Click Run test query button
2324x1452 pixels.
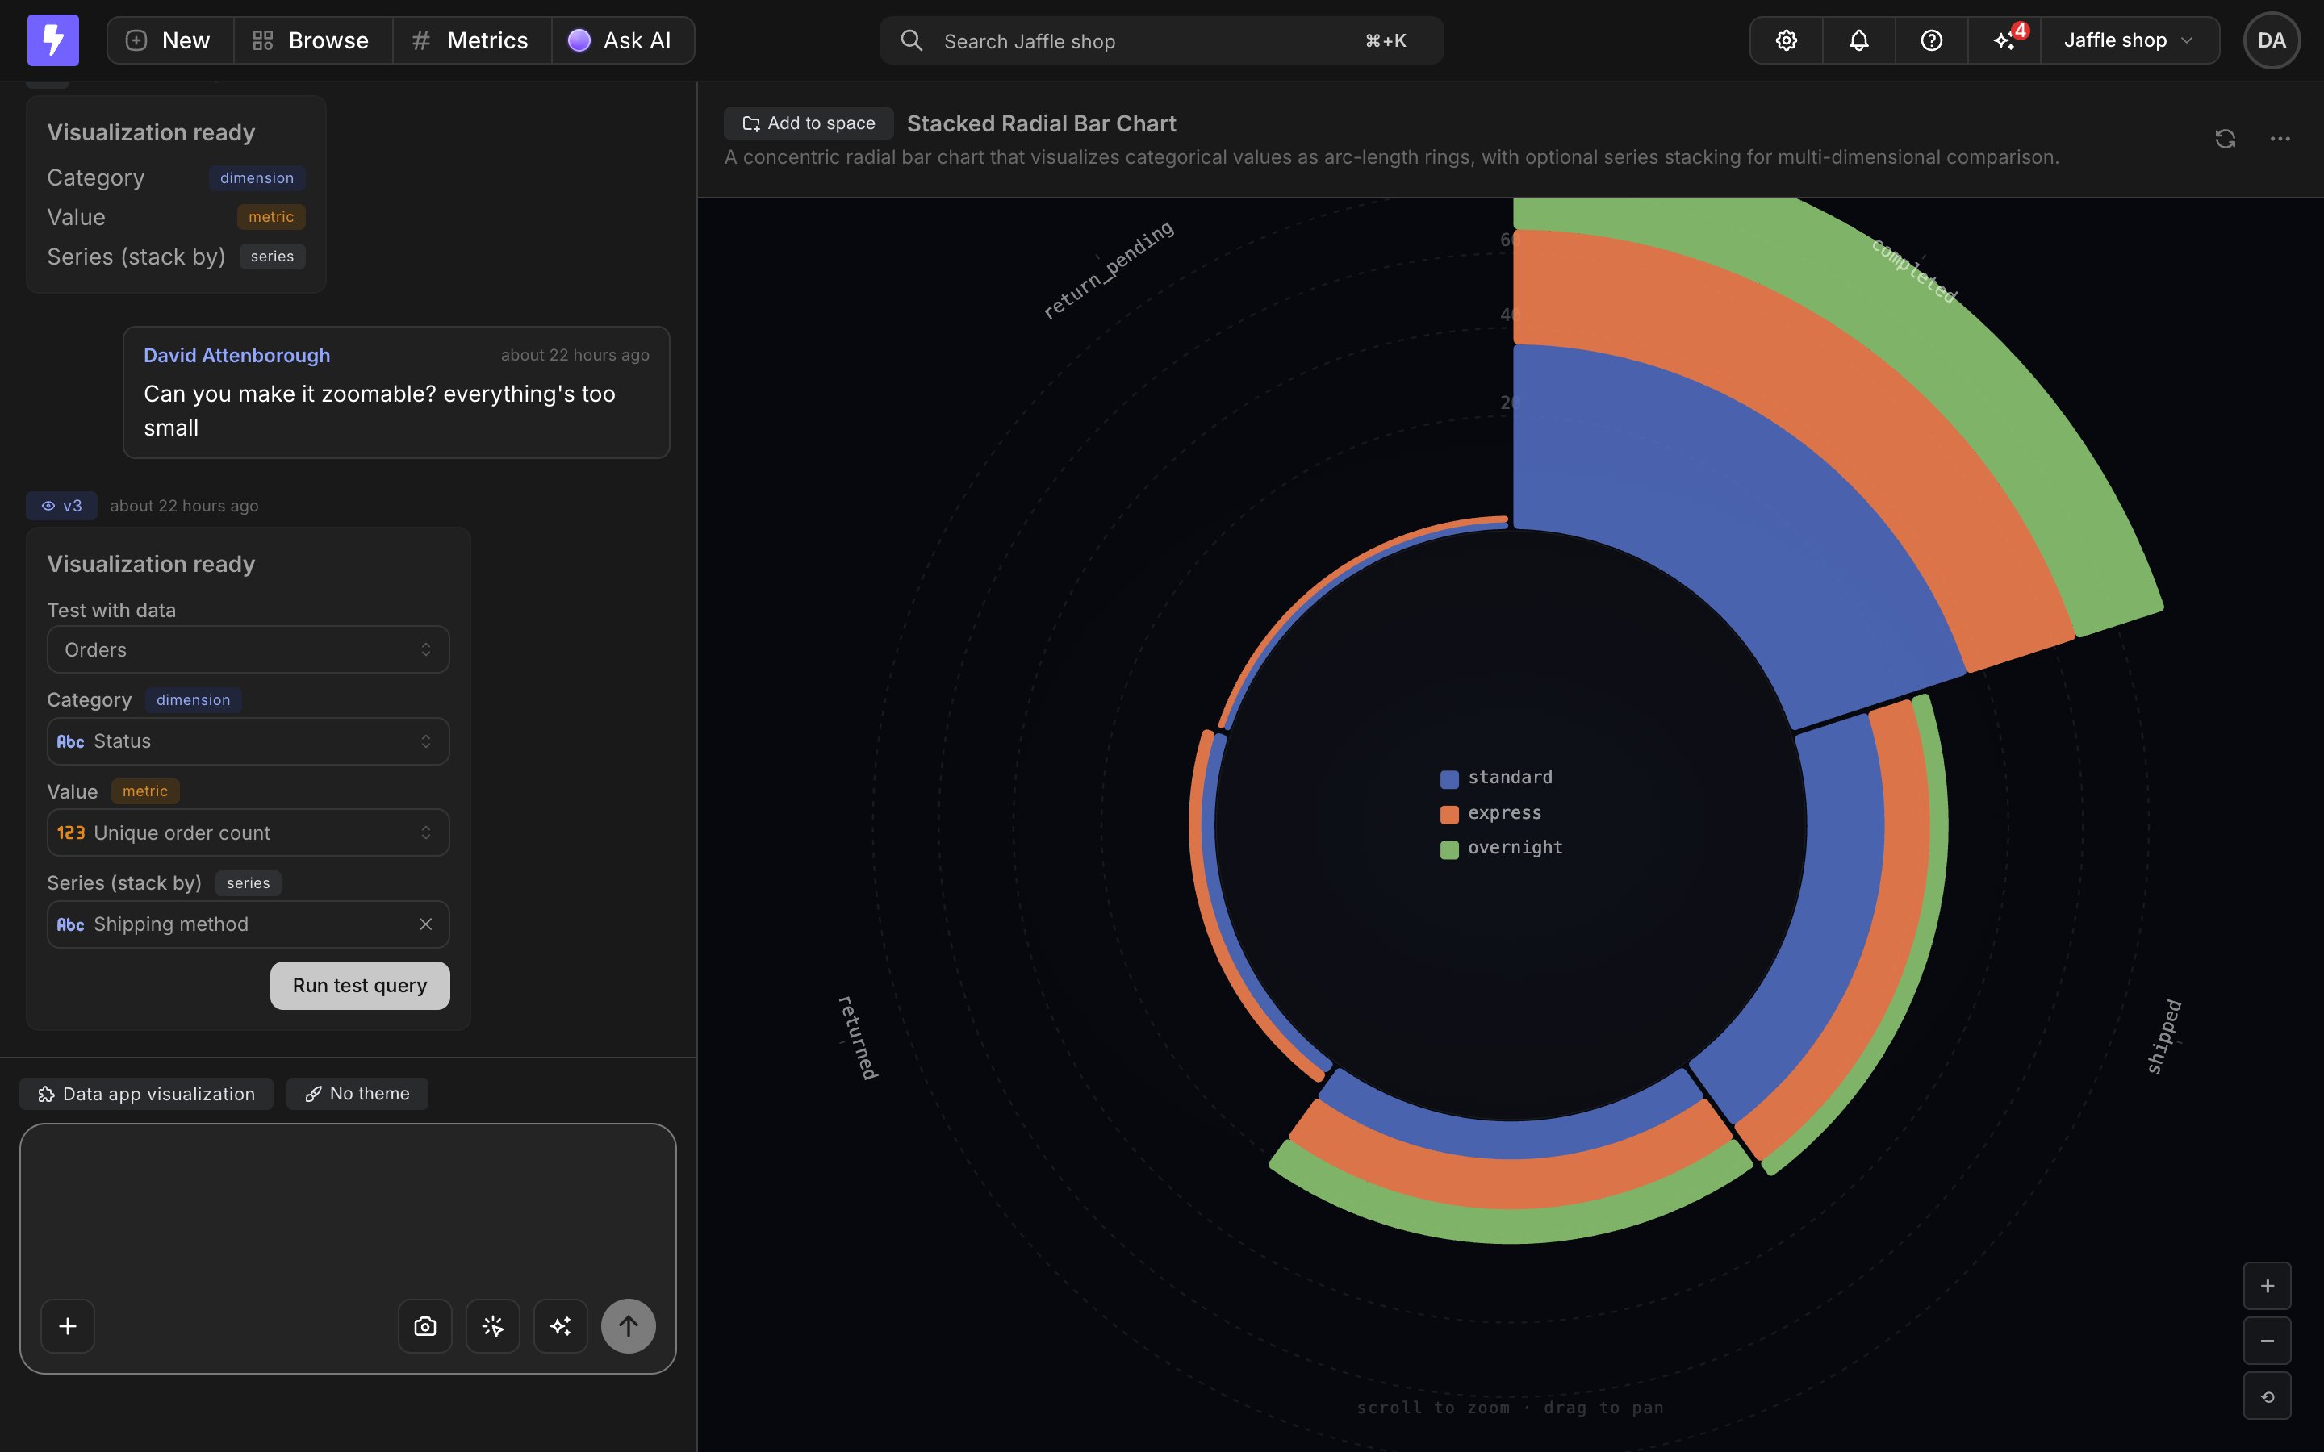360,985
